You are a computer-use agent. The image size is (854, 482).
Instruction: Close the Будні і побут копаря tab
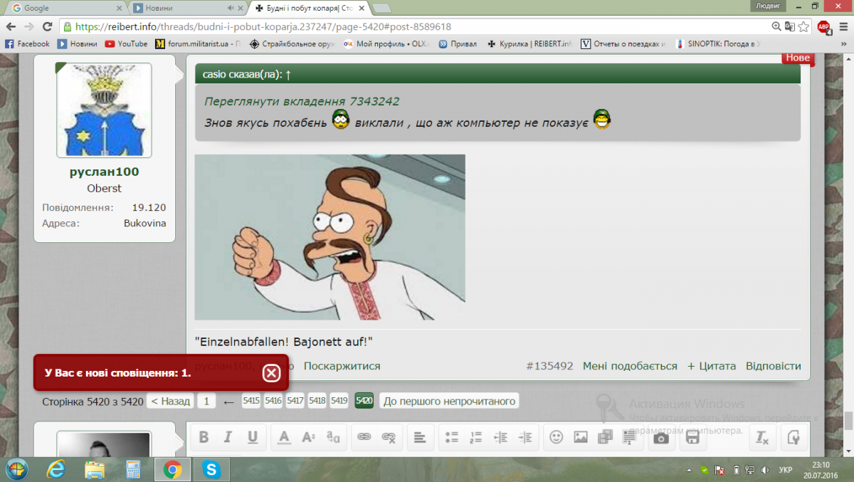pos(362,8)
